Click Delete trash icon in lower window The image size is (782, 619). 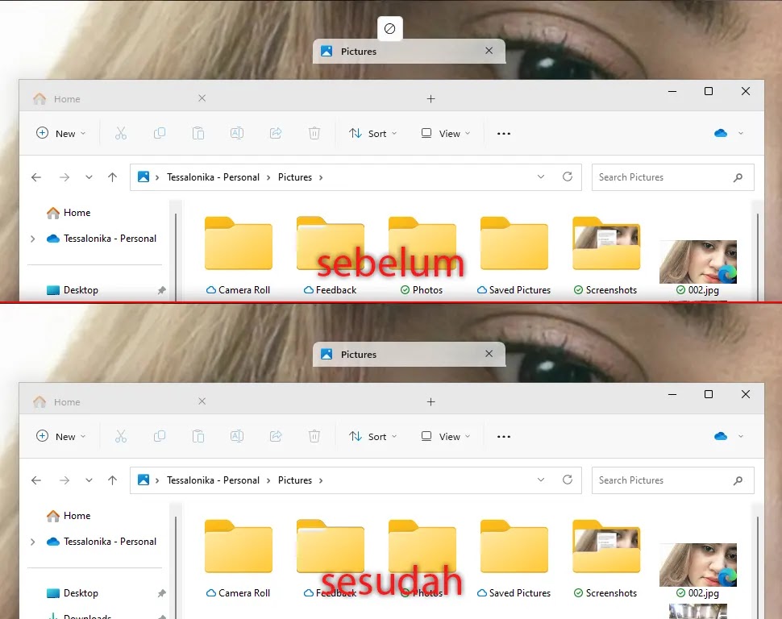pyautogui.click(x=314, y=436)
